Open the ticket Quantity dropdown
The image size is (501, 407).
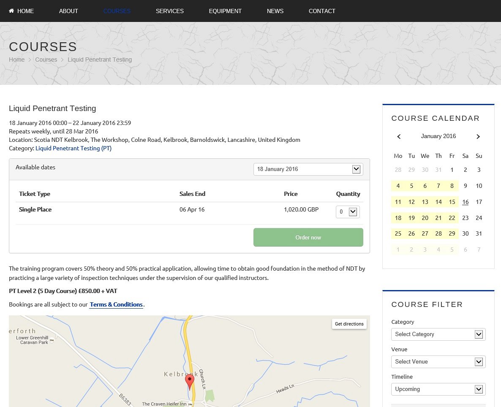point(348,212)
